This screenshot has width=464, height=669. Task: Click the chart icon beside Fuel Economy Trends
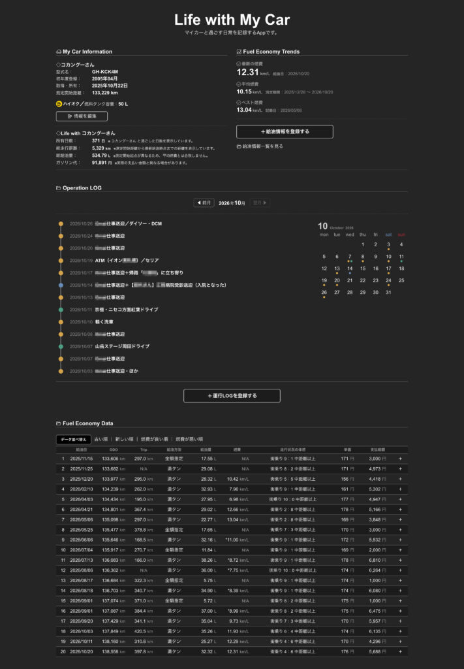(x=239, y=52)
